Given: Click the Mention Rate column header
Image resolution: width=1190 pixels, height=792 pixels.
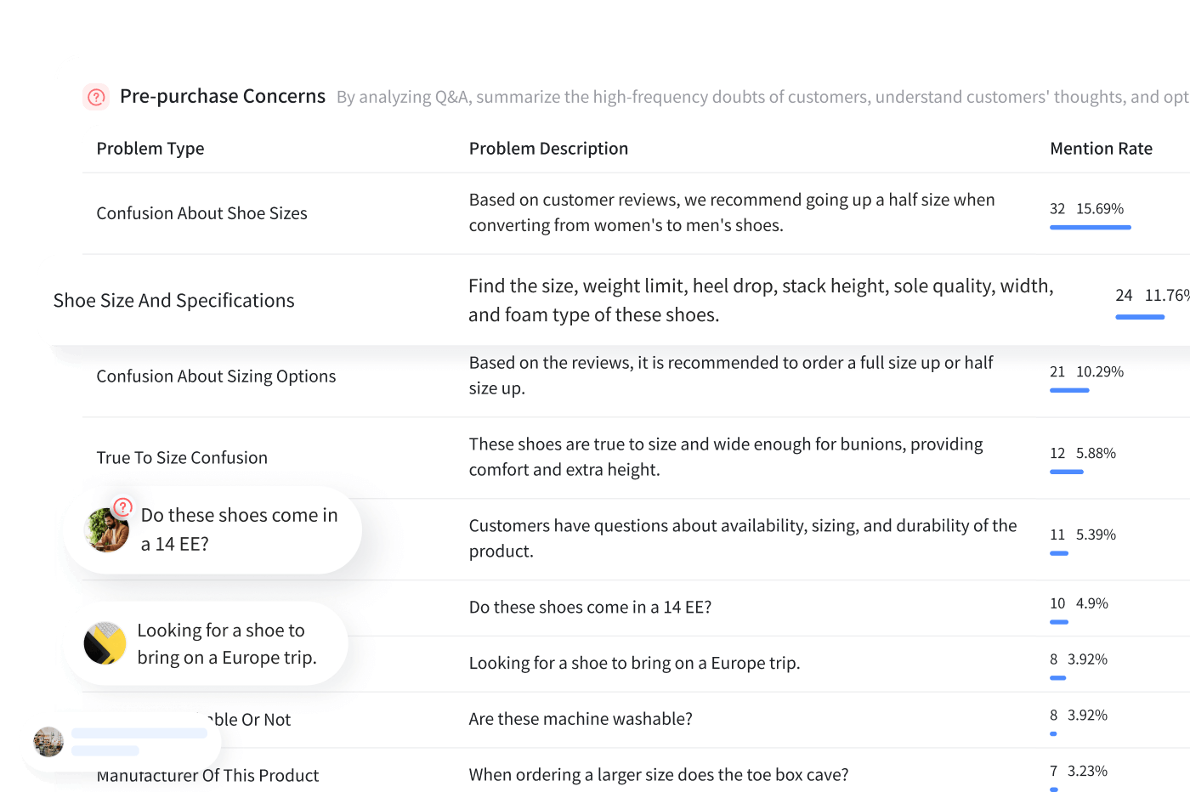Looking at the screenshot, I should point(1101,149).
